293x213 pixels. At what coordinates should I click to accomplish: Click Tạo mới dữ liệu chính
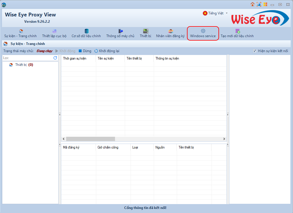tap(237, 33)
